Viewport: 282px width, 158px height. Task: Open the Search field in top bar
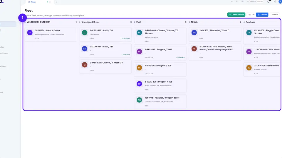pyautogui.click(x=255, y=2)
